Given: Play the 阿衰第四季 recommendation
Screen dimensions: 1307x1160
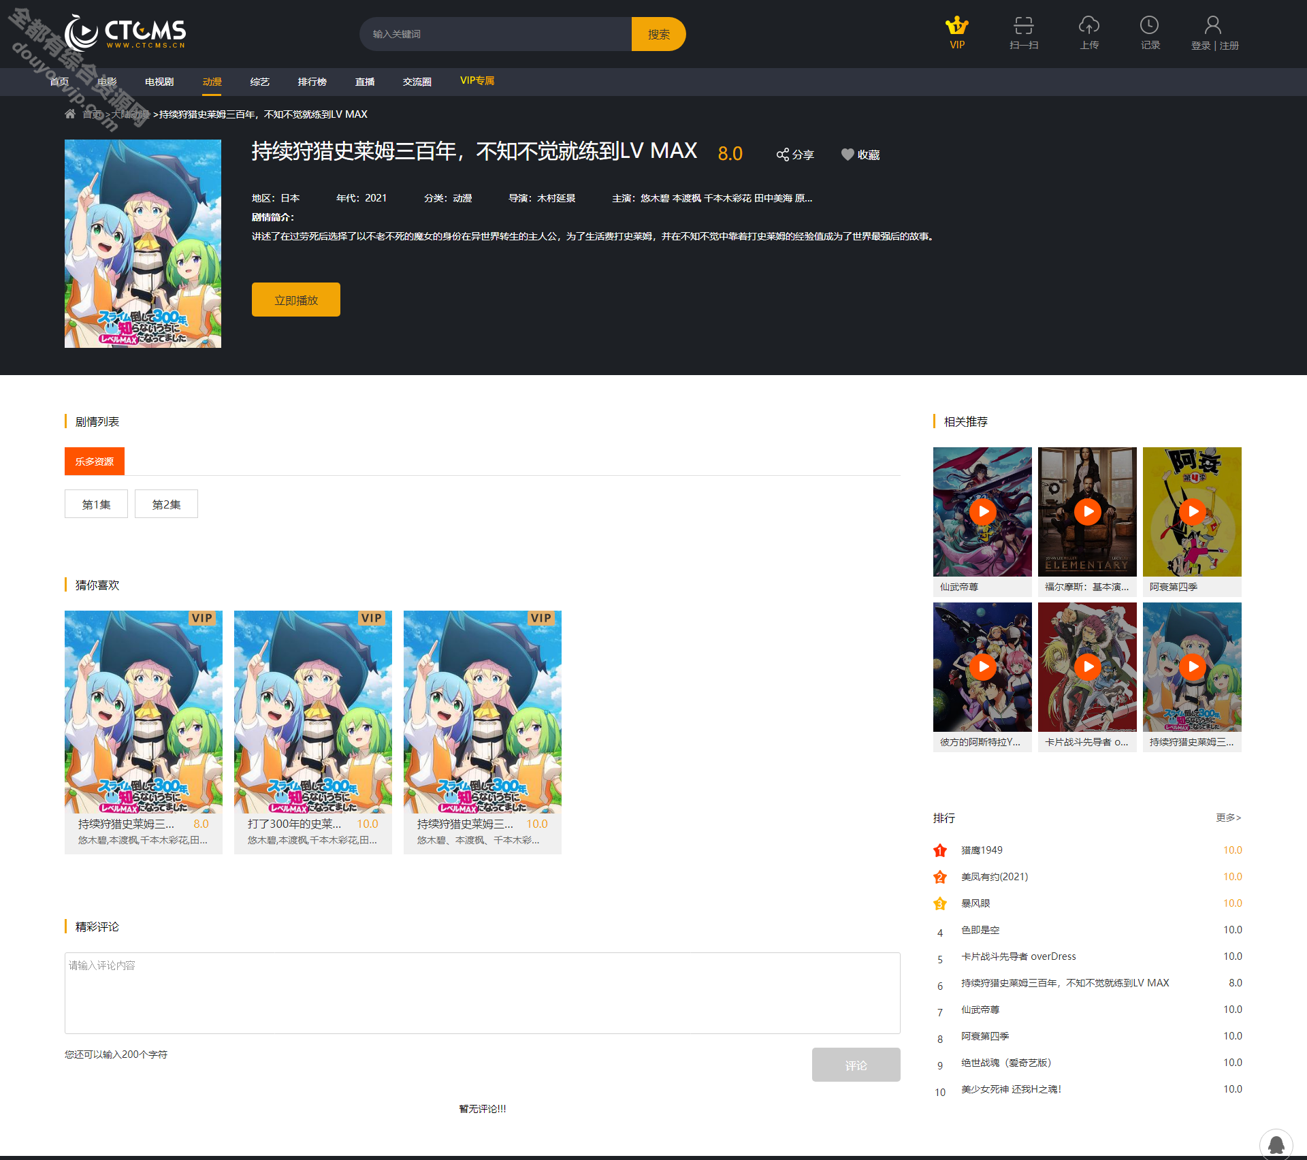Looking at the screenshot, I should [x=1192, y=511].
